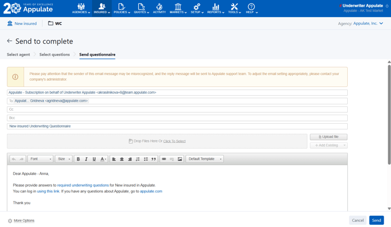This screenshot has height=227, width=391.
Task: Click the Cancel button
Action: 358,220
